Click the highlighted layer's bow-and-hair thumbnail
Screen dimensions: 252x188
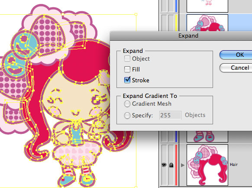[x=207, y=23]
